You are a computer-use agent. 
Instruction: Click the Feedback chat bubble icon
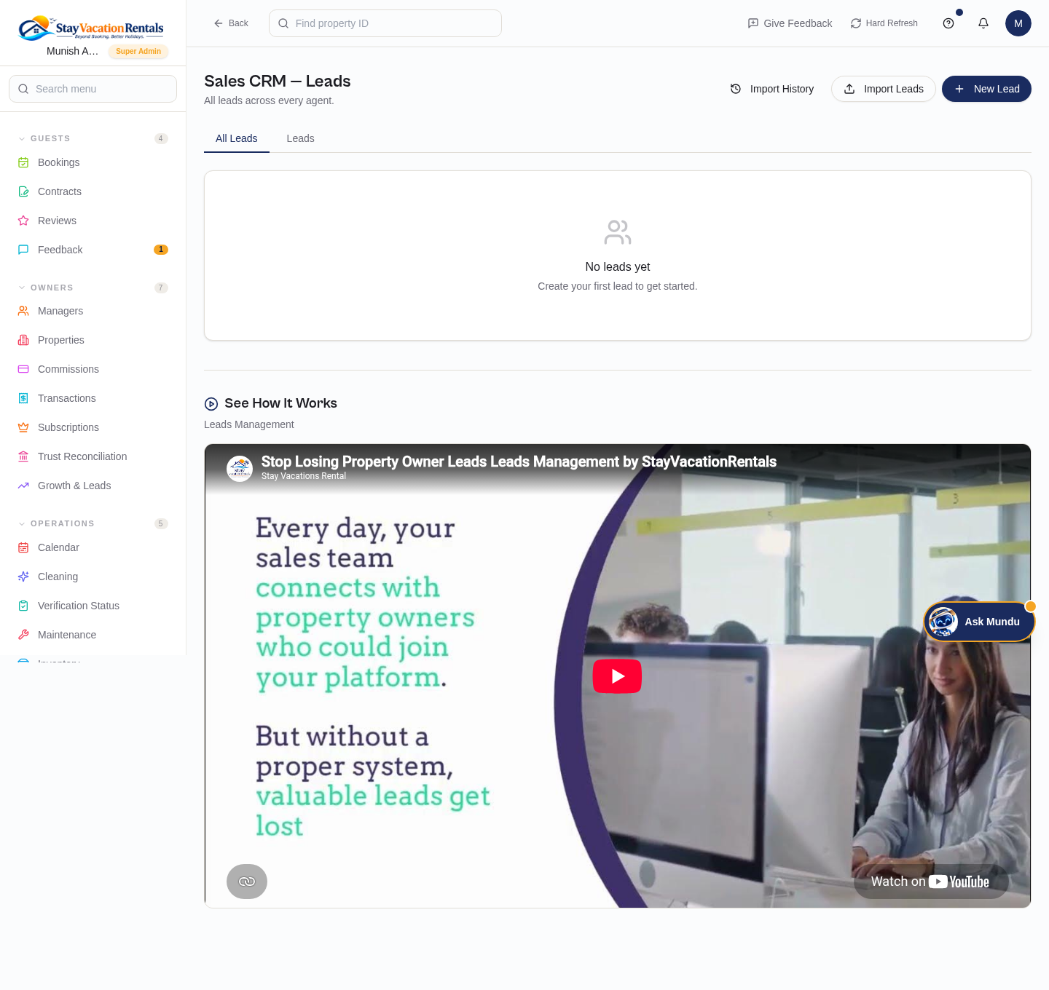tap(23, 250)
